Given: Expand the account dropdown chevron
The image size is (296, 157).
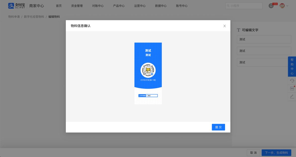Looking at the screenshot, I should pyautogui.click(x=287, y=6).
